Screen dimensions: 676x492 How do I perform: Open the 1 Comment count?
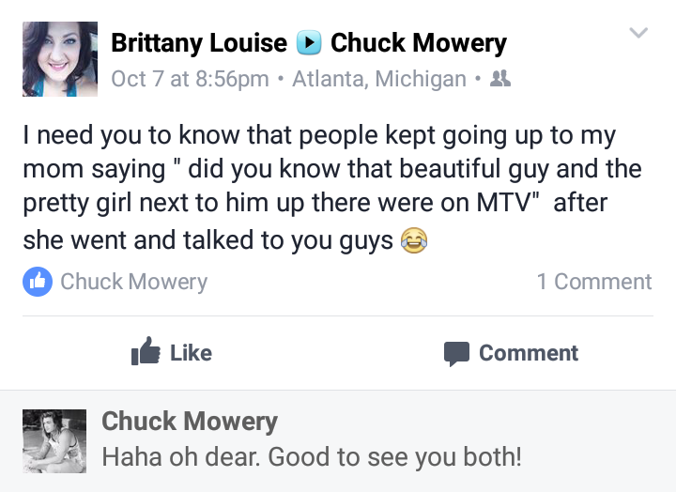(x=594, y=282)
